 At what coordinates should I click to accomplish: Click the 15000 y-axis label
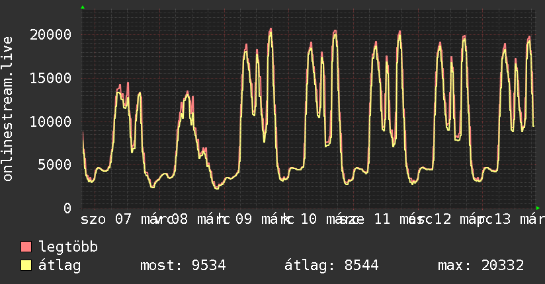(51, 78)
